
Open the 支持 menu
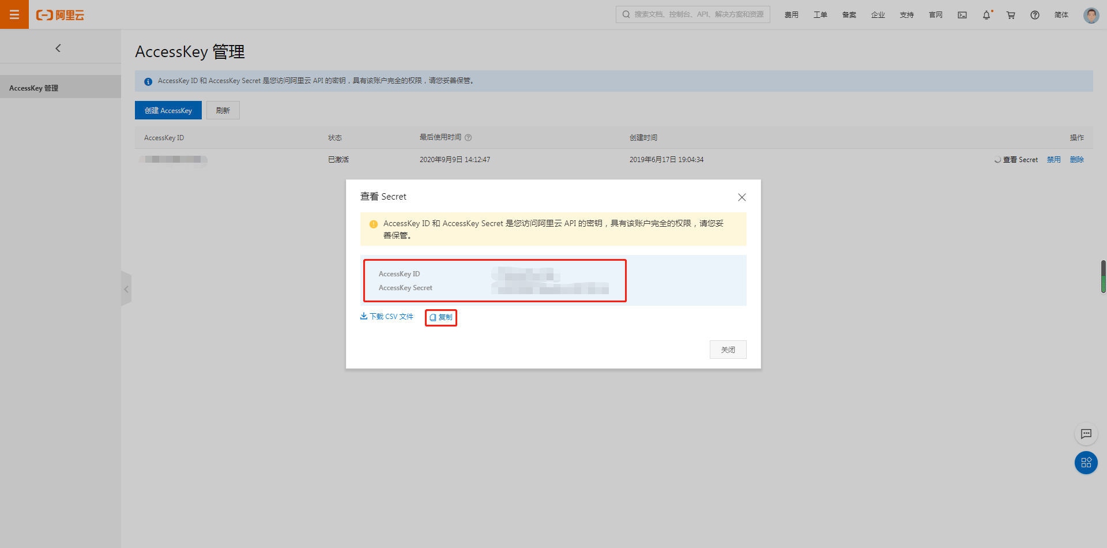click(x=907, y=15)
